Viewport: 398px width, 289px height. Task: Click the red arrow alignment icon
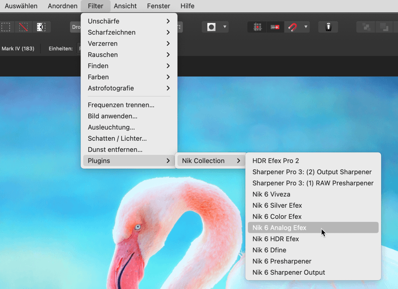click(x=275, y=27)
